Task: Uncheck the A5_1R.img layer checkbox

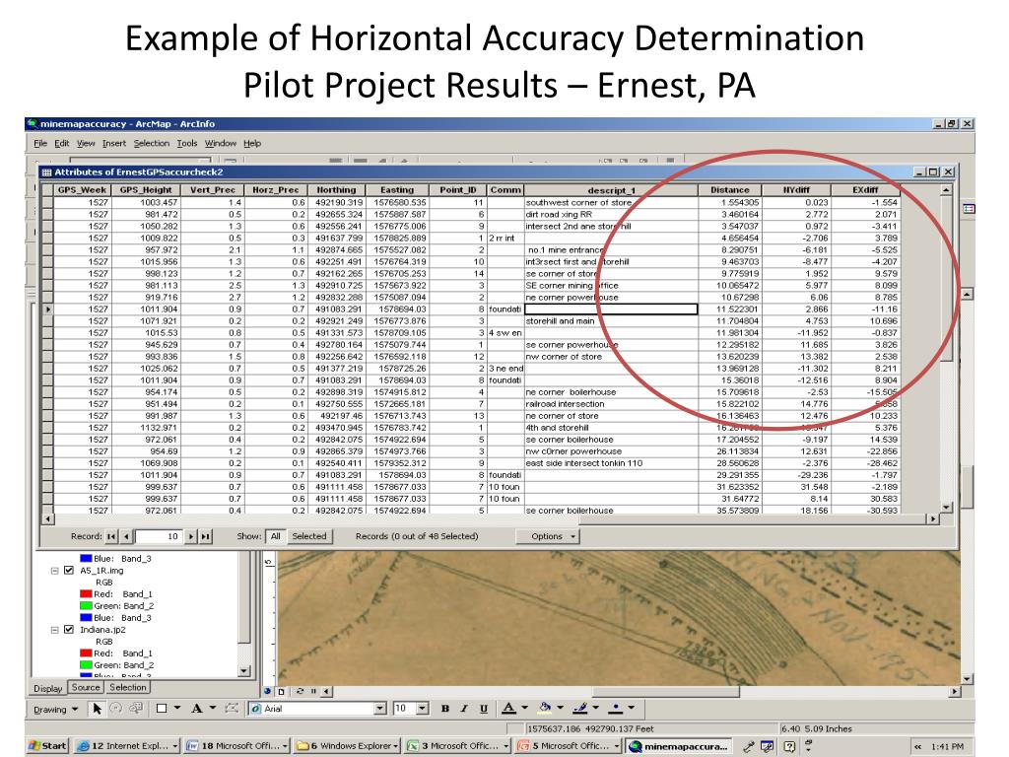Action: 68,570
